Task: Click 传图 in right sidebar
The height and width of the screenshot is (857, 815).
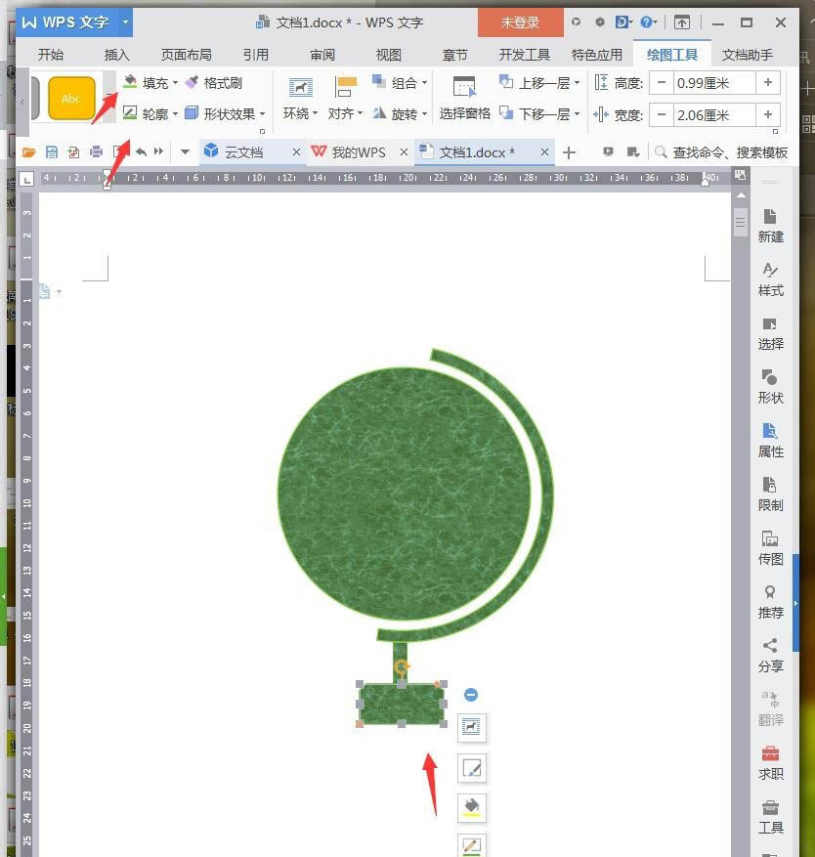Action: 770,548
